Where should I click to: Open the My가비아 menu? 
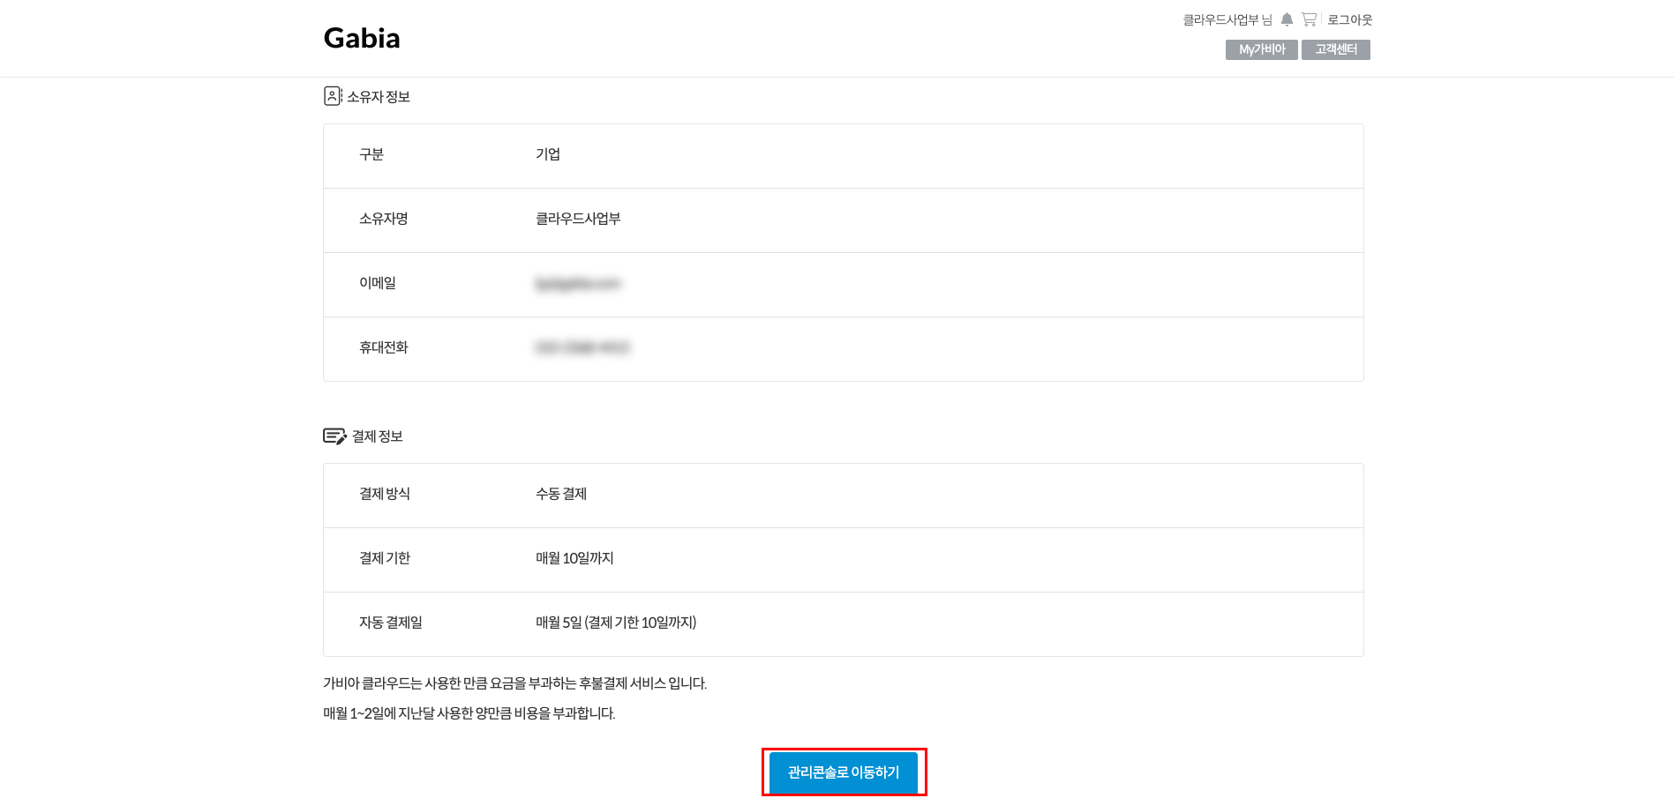[1262, 49]
